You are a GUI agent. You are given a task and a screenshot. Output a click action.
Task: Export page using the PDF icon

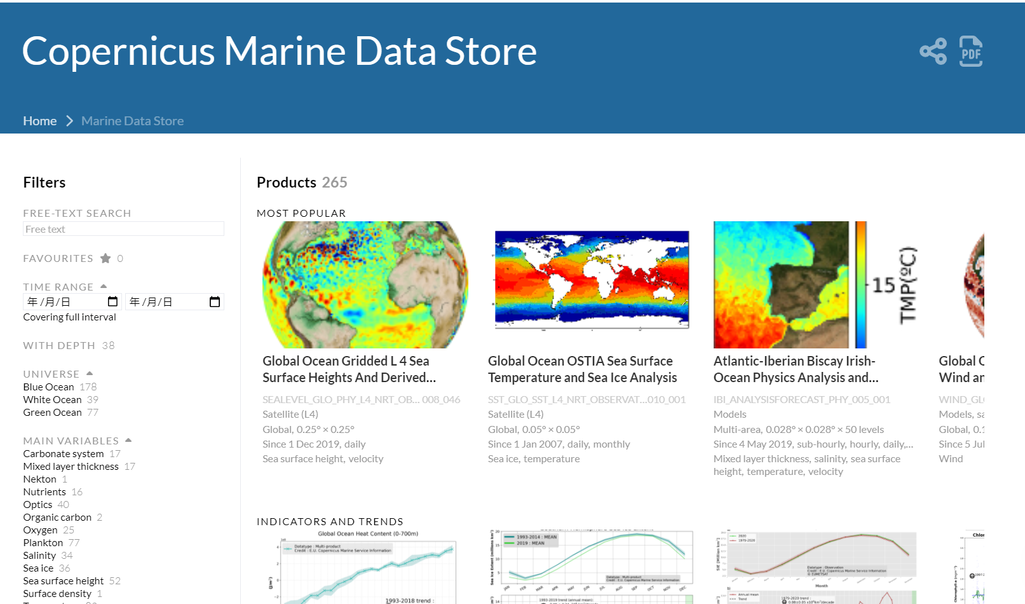pos(970,51)
